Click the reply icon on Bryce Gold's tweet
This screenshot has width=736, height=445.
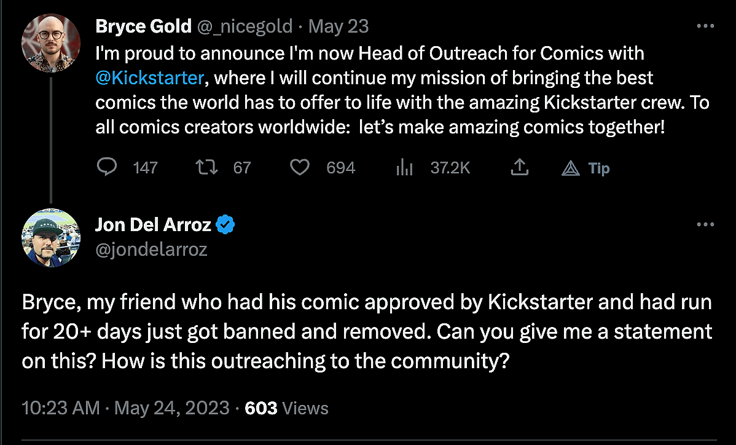pos(108,167)
